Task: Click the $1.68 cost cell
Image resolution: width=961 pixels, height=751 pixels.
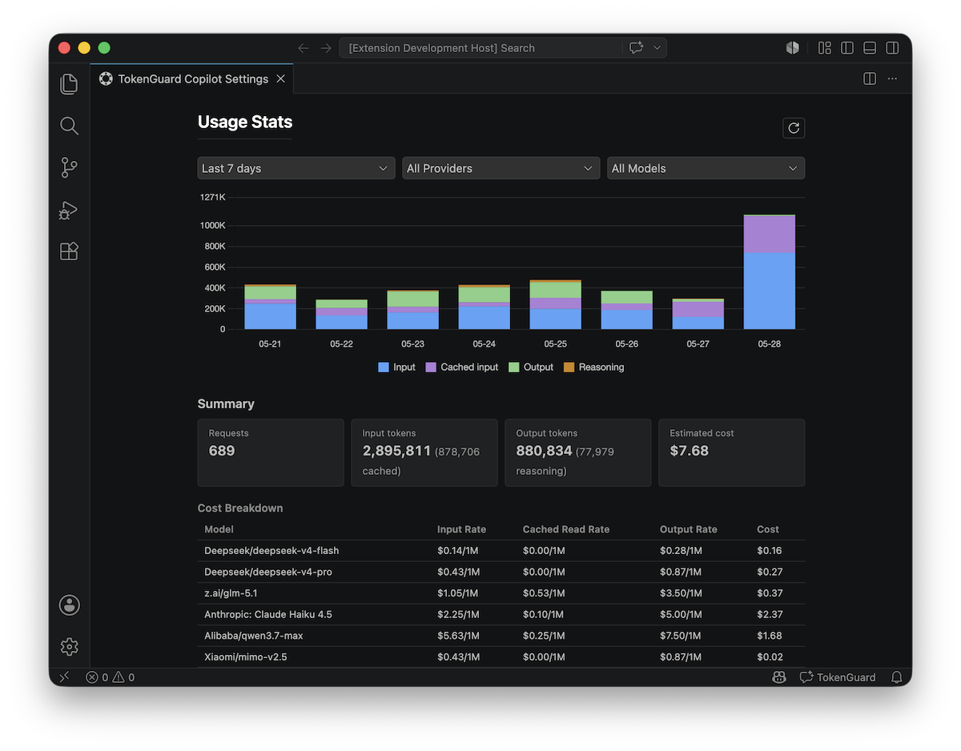Action: (770, 636)
